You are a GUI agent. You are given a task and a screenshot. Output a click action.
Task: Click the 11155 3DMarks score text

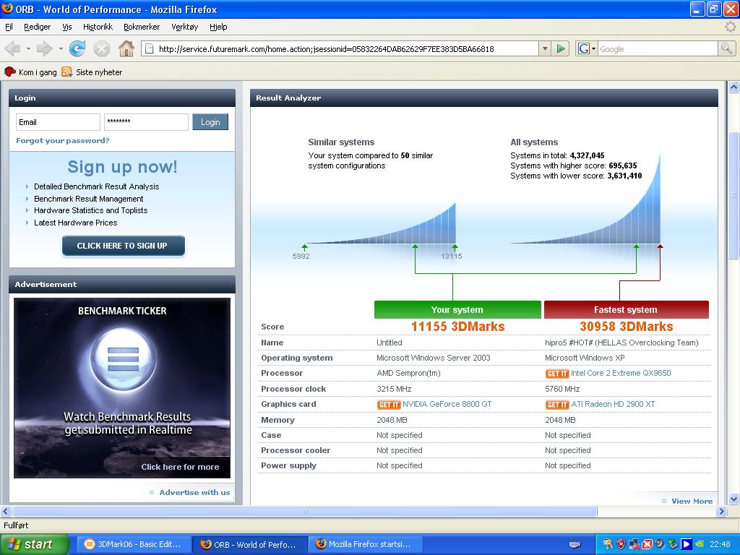(x=457, y=327)
